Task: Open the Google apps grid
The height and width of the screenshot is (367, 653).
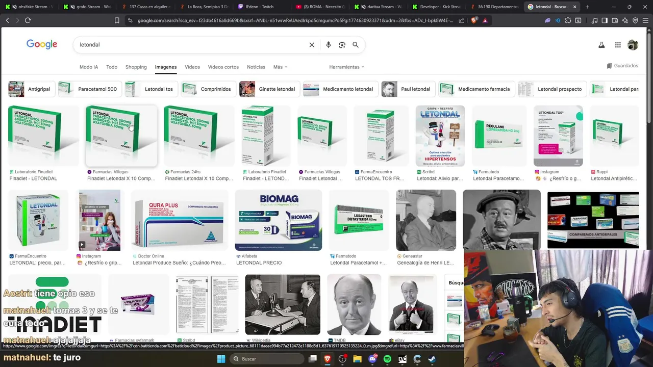Action: (x=618, y=45)
